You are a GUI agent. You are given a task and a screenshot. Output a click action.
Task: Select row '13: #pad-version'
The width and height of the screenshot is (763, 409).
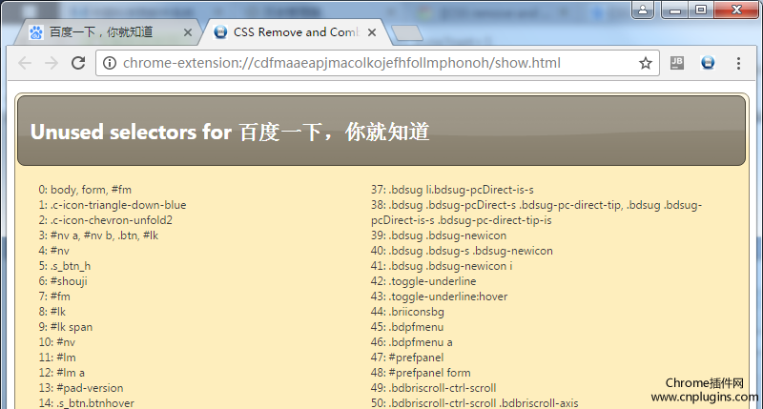coord(81,388)
